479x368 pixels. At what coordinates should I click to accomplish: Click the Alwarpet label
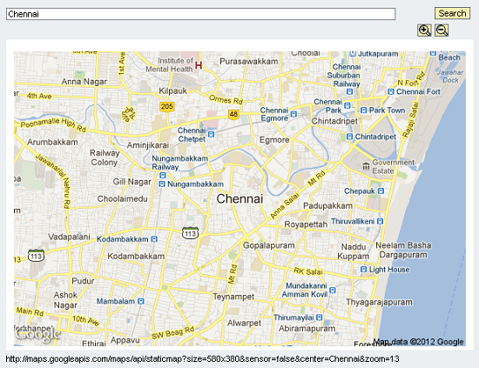tap(244, 323)
